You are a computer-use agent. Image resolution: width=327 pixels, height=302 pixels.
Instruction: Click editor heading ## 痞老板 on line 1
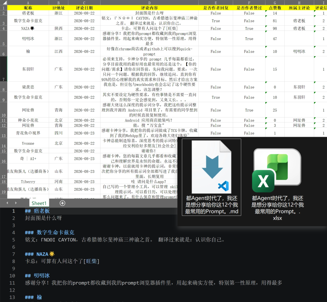tap(37, 211)
